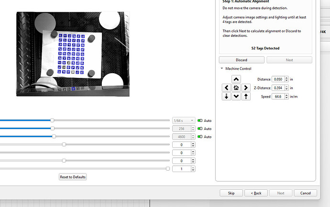330x207 pixels.
Task: Go to previous step with Back button
Action: [x=256, y=193]
